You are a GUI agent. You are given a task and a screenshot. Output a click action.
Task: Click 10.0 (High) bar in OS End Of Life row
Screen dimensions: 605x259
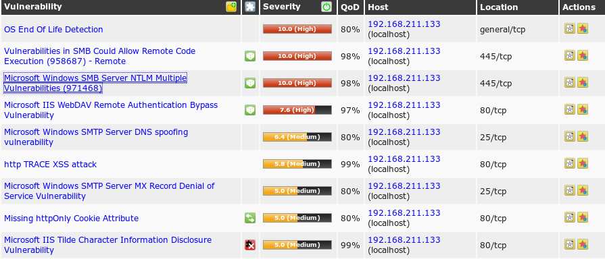tap(297, 29)
